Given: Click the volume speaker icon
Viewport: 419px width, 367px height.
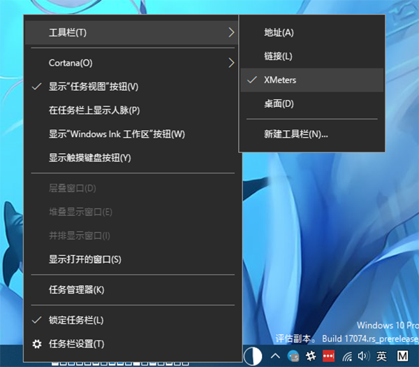Looking at the screenshot, I should (362, 356).
